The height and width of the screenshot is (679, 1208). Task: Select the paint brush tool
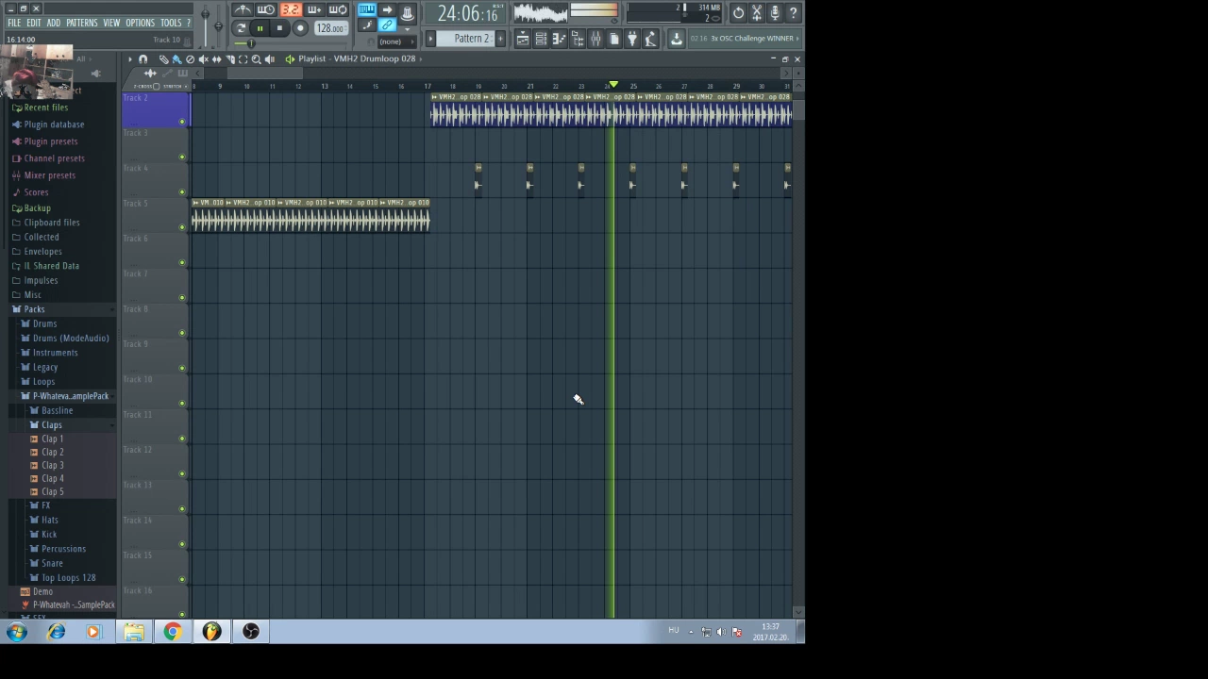pos(176,59)
